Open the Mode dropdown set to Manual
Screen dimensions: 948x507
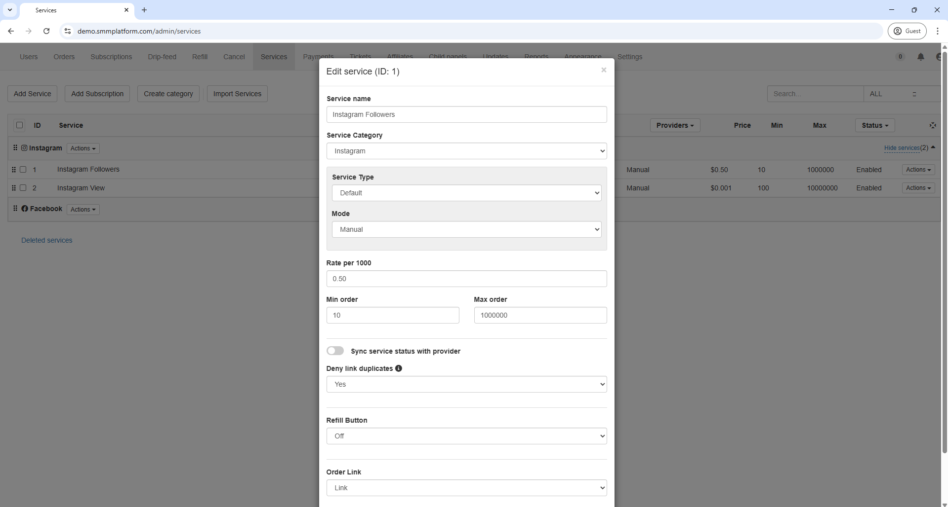466,229
